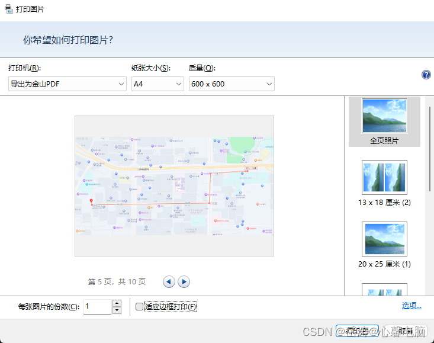The image size is (434, 343).
Task: Click the 打印 button
Action: [357, 331]
